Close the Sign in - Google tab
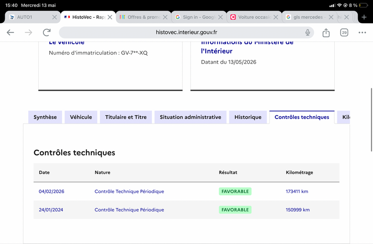373x244 pixels. (x=221, y=17)
